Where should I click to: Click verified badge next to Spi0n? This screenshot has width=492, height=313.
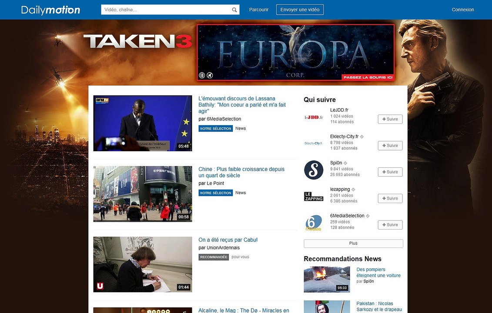345,163
